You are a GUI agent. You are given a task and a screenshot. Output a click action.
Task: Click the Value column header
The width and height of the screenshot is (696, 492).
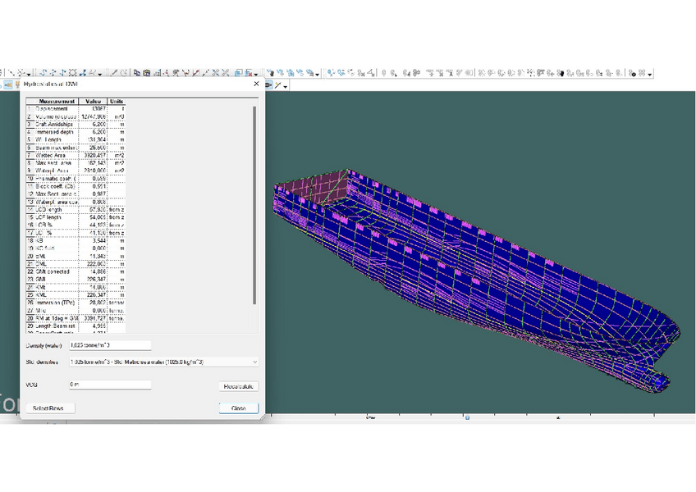click(x=93, y=102)
